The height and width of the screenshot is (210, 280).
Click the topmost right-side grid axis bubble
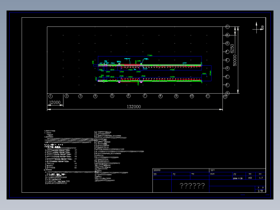coord(227,27)
